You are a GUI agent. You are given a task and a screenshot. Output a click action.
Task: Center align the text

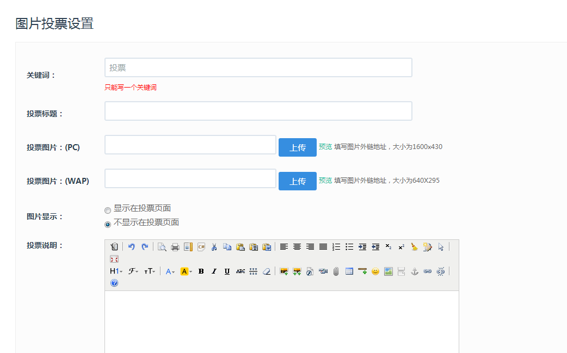click(x=297, y=247)
